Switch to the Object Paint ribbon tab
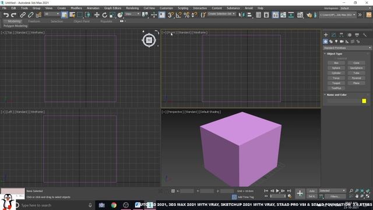Screen dimensions: 373x210 [82, 22]
